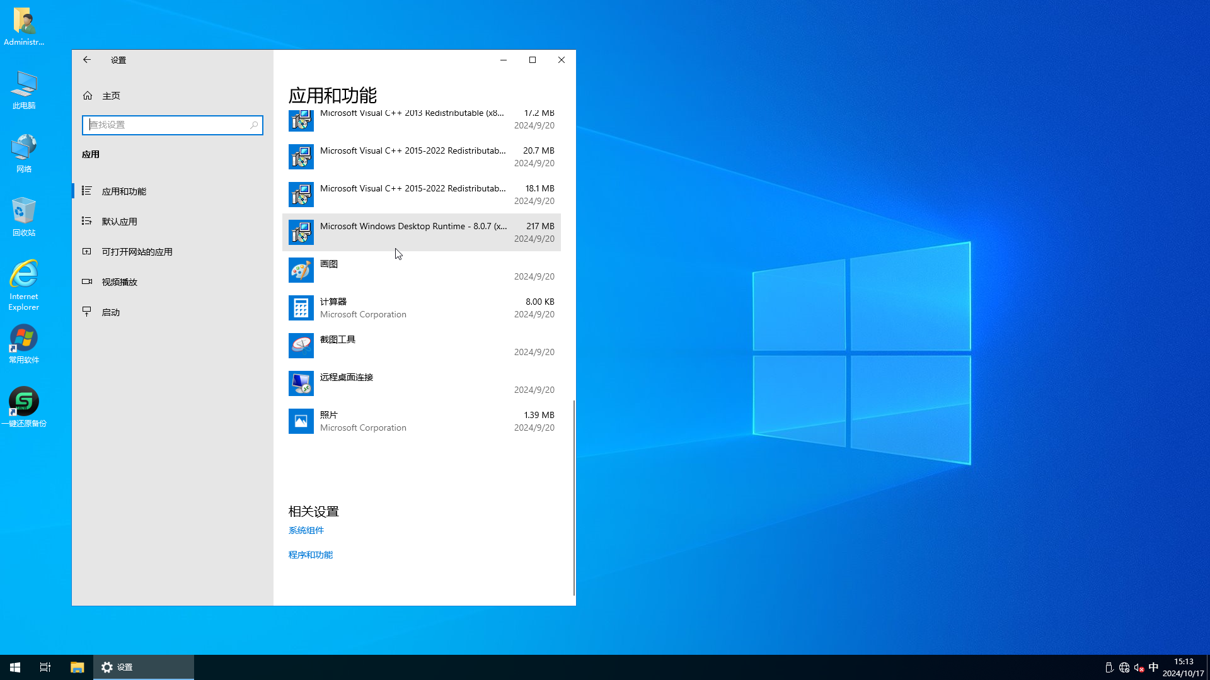This screenshot has width=1210, height=680.
Task: Select the 默认应用 sidebar icon
Action: click(x=87, y=221)
